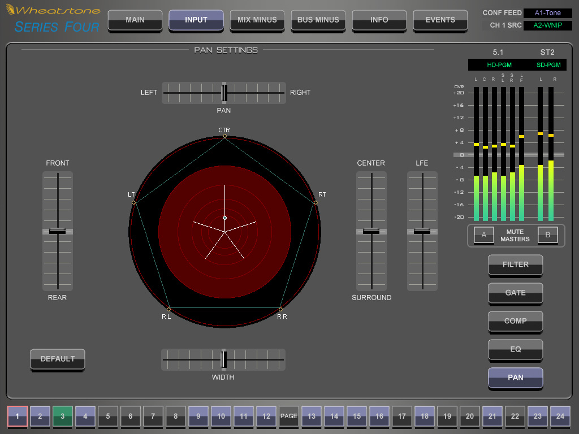Click the RR speaker node on pan display

pyautogui.click(x=280, y=309)
